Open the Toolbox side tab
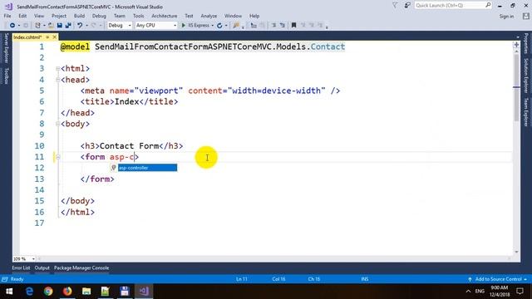Viewport: 532px width, 299px height. pos(6,76)
